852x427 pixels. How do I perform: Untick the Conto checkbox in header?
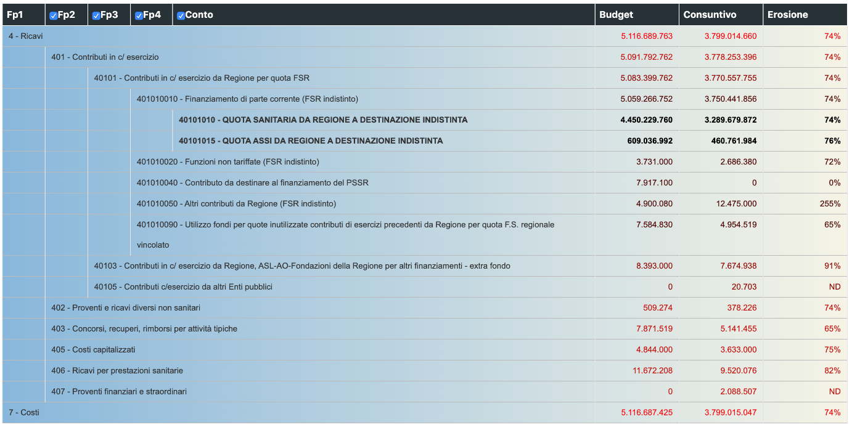(181, 15)
